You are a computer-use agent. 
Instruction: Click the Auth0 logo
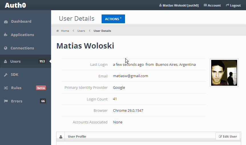coord(15,5)
